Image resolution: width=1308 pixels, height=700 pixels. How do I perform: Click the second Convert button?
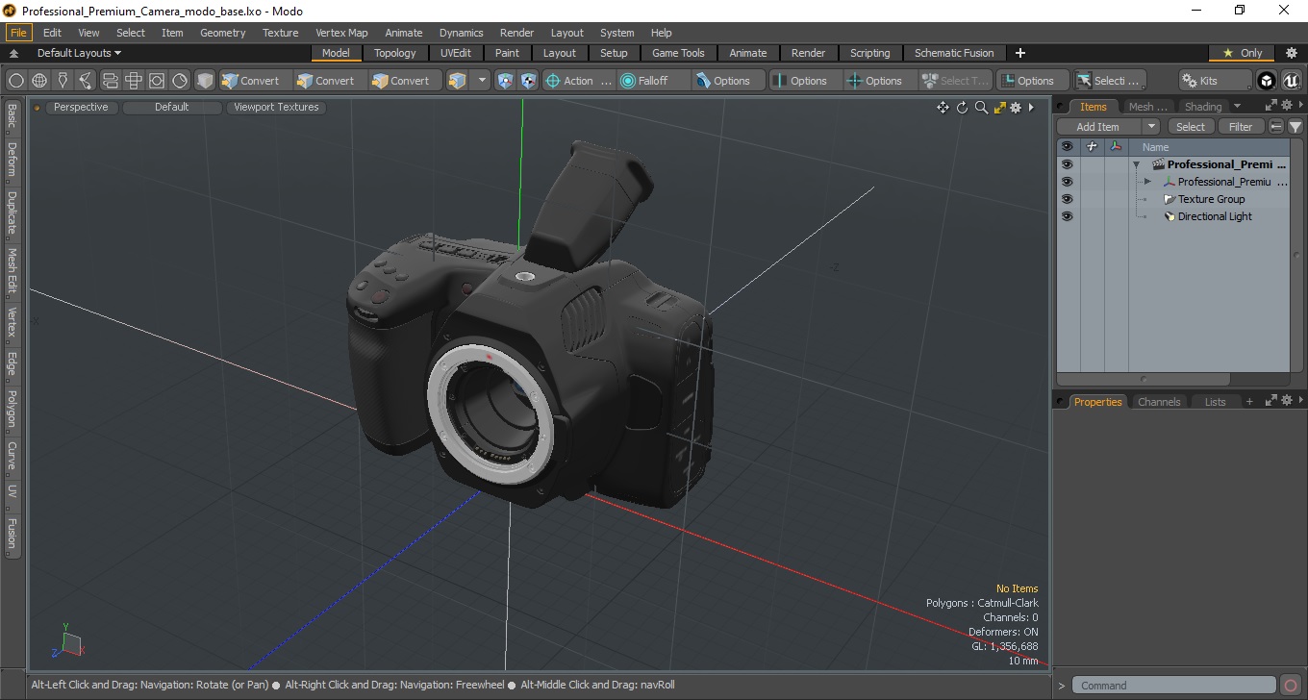[x=330, y=81]
